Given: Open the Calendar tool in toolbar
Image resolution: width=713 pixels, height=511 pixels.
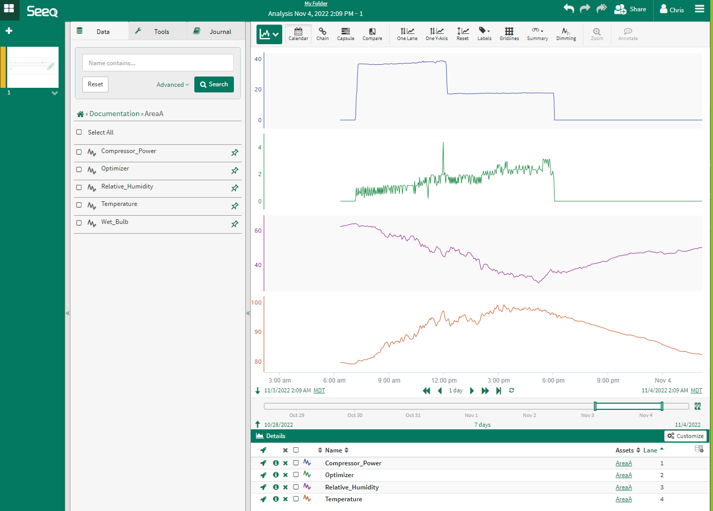Looking at the screenshot, I should pyautogui.click(x=298, y=34).
